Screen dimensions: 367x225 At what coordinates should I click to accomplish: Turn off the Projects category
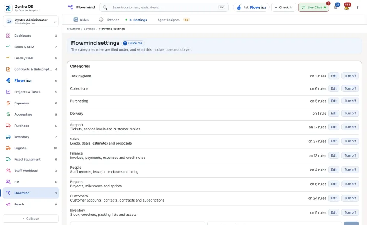click(x=350, y=184)
